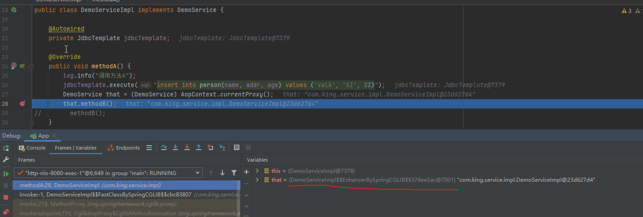Toggle breakpoint at line 28
Screen dimensions: 643x217
coord(22,104)
